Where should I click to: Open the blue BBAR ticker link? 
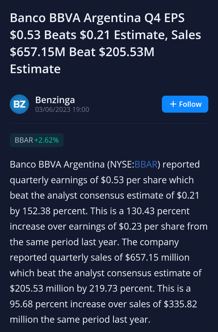tap(146, 164)
